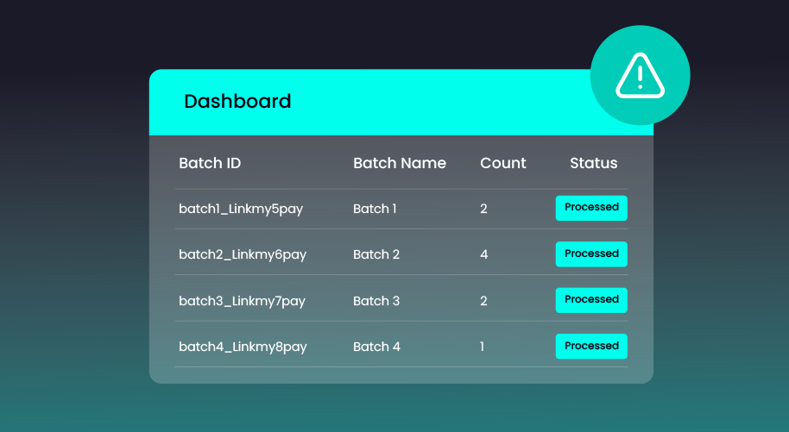The height and width of the screenshot is (432, 789).
Task: Click the Batch 3 name cell
Action: pyautogui.click(x=376, y=301)
